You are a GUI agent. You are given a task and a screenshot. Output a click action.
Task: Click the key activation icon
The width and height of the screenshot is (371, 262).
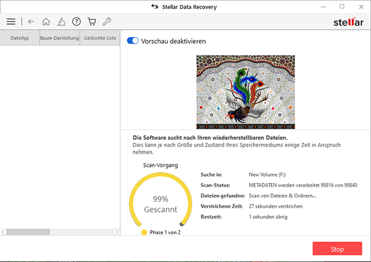click(x=106, y=22)
